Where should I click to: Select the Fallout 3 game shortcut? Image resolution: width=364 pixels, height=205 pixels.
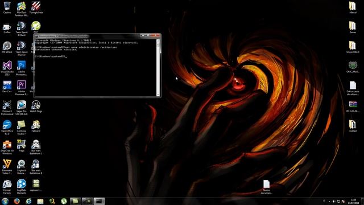(36, 126)
